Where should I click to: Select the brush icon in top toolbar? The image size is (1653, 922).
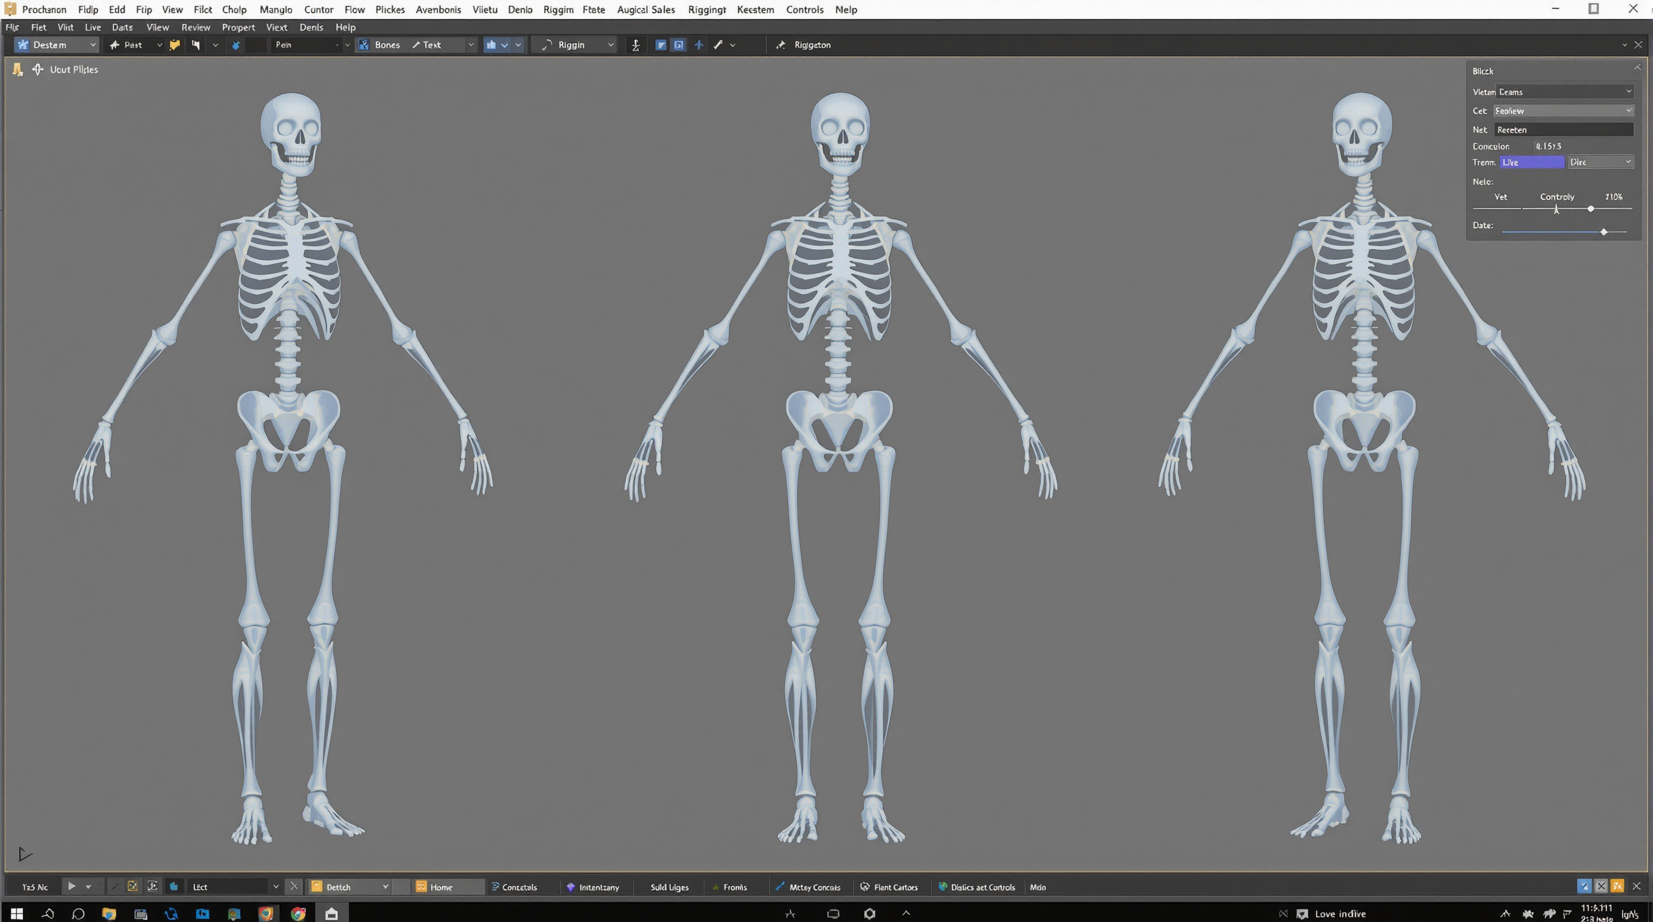point(718,45)
